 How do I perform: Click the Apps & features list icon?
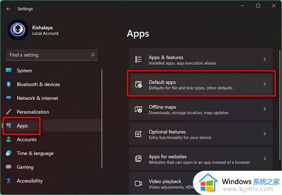tap(138, 60)
